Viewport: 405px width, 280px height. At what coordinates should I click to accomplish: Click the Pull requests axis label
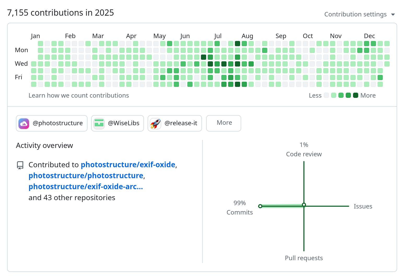pyautogui.click(x=304, y=258)
